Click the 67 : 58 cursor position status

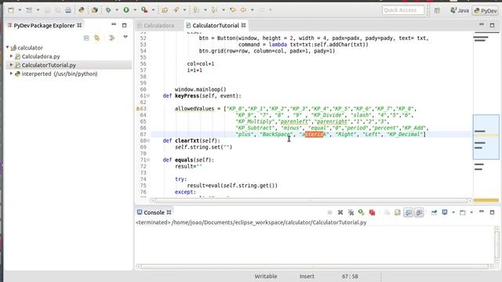point(350,277)
